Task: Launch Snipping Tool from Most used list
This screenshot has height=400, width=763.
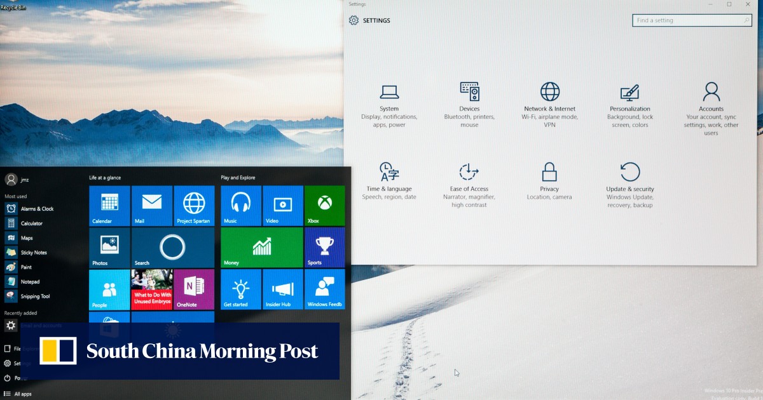Action: tap(35, 297)
